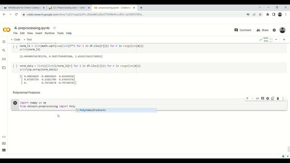
Task: Open the user account avatar in Colab header
Action: (x=282, y=30)
